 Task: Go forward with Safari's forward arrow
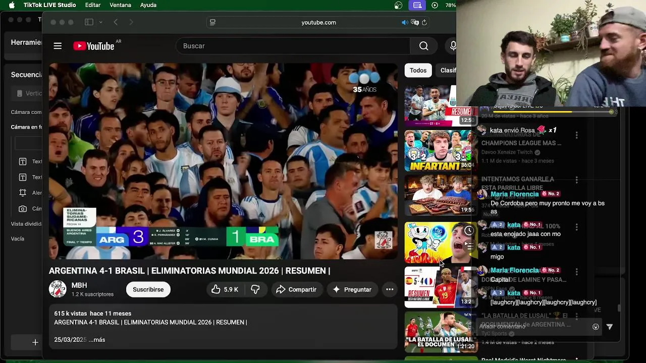tap(131, 22)
